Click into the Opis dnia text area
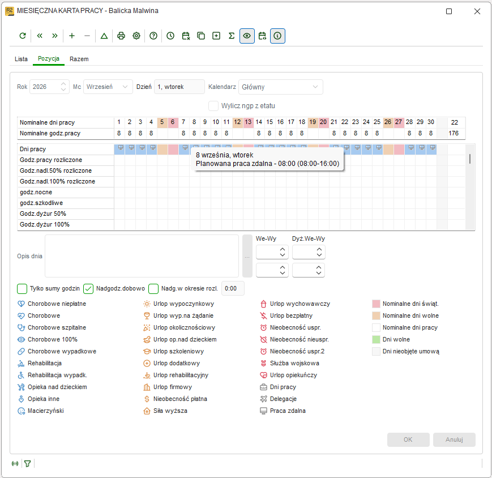492x478 pixels. pos(142,256)
